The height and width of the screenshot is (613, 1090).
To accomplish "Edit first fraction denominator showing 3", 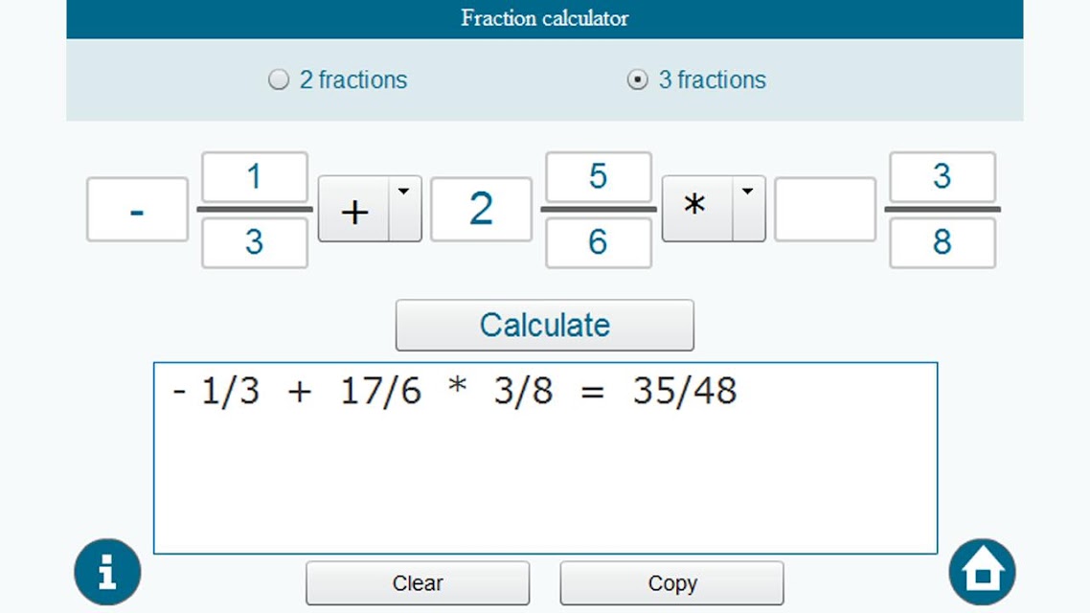I will click(254, 242).
